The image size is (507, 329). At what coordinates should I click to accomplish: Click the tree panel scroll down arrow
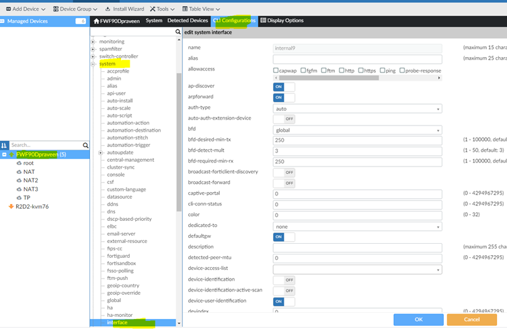pyautogui.click(x=179, y=323)
